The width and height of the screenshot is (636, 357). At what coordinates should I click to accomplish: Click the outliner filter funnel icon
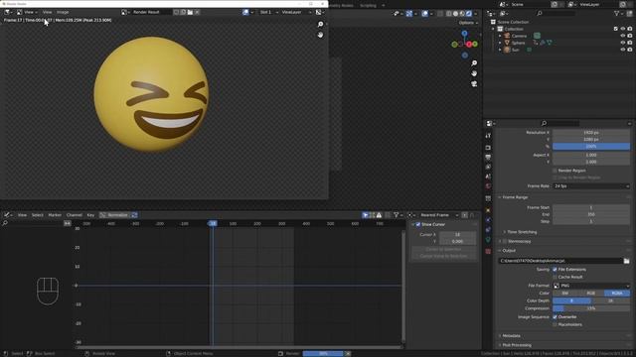617,13
